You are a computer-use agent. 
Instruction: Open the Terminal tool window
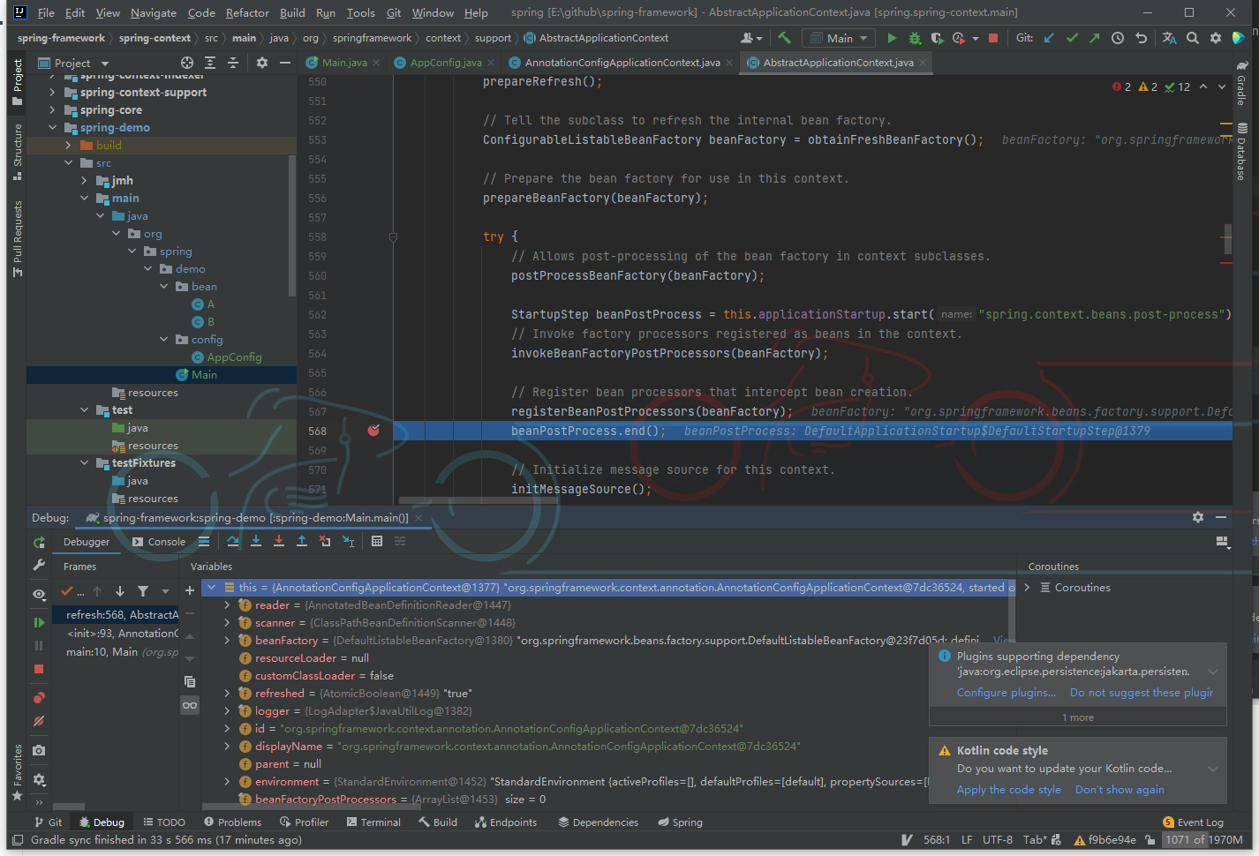tap(373, 822)
